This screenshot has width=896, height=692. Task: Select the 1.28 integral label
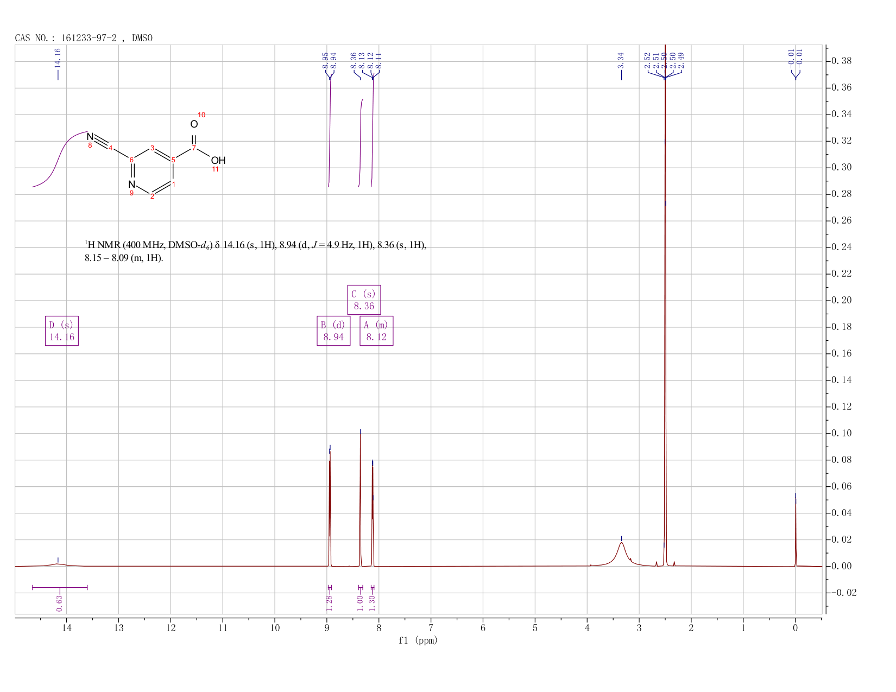tap(329, 603)
